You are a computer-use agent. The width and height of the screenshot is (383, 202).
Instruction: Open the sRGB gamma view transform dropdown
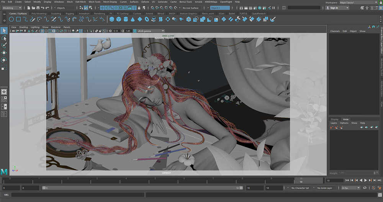151,31
